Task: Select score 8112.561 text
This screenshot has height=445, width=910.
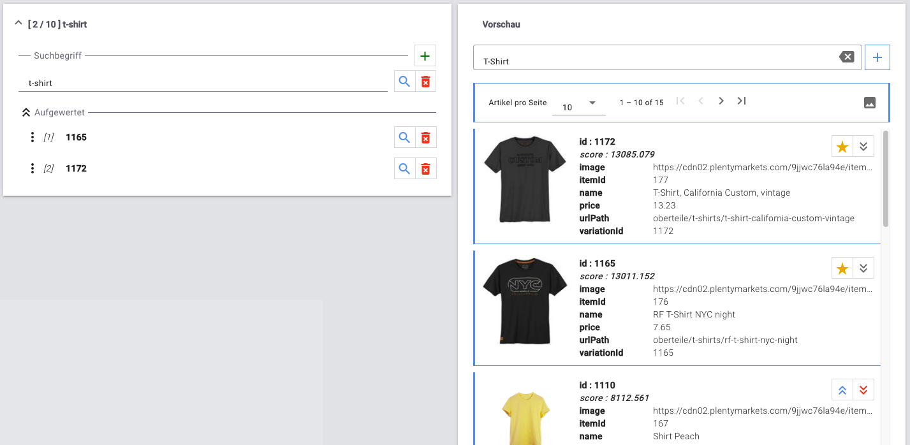Action: tap(614, 398)
